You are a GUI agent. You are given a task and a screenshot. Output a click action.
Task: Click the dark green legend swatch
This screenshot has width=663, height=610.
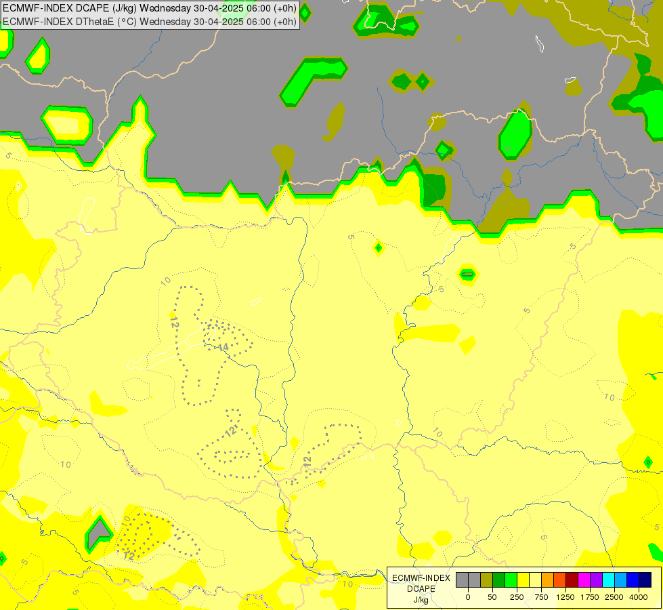(499, 579)
